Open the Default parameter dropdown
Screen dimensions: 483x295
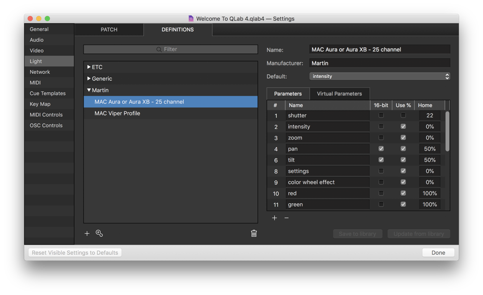click(379, 76)
